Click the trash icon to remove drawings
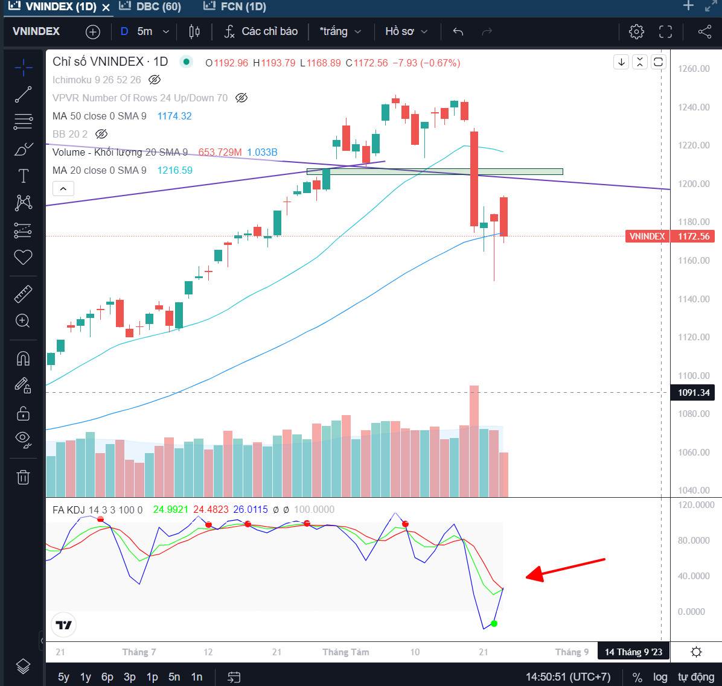The height and width of the screenshot is (686, 722). point(23,477)
